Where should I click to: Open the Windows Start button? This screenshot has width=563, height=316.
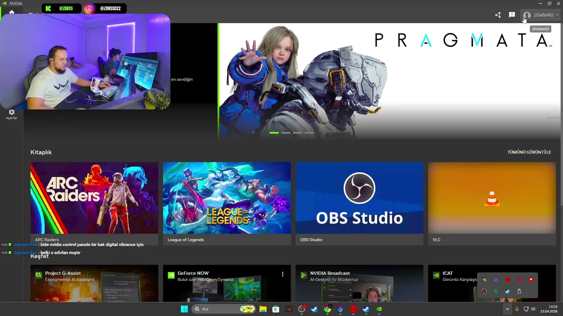tap(184, 309)
